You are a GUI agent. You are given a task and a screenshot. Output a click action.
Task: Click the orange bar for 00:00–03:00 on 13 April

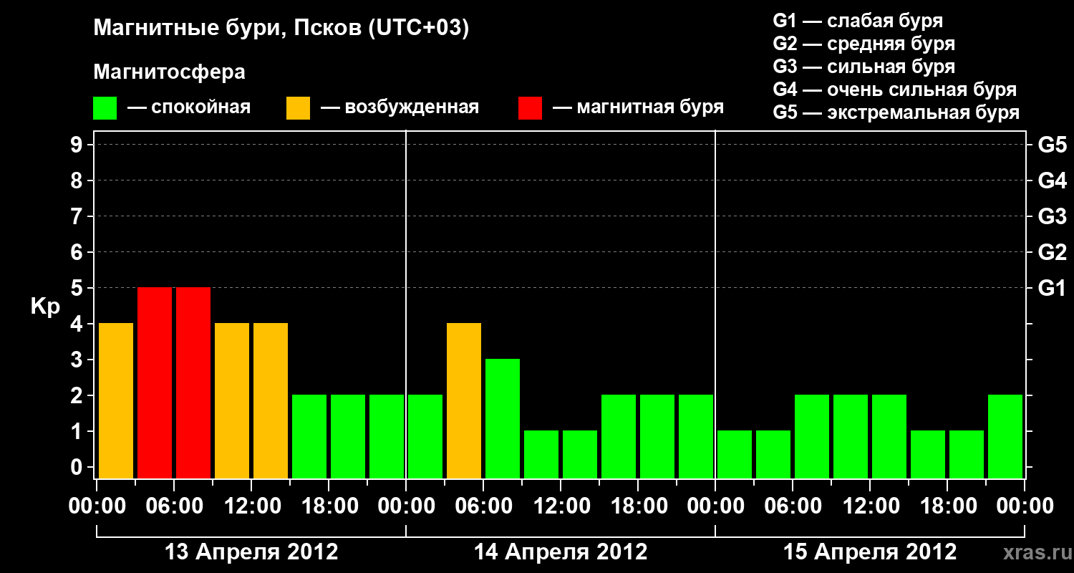pyautogui.click(x=116, y=400)
